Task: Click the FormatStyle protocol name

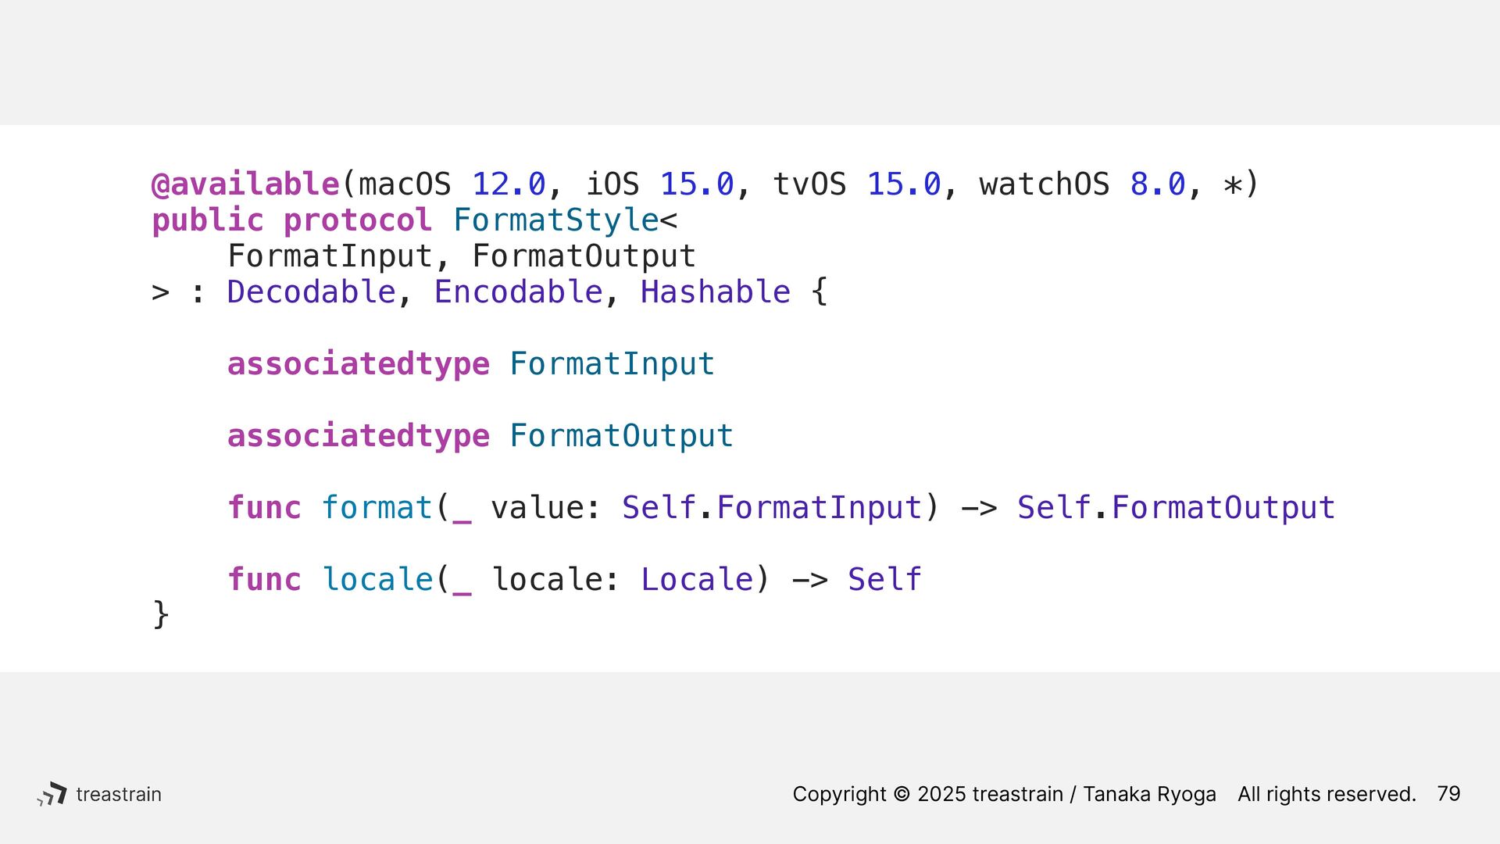Action: click(556, 220)
